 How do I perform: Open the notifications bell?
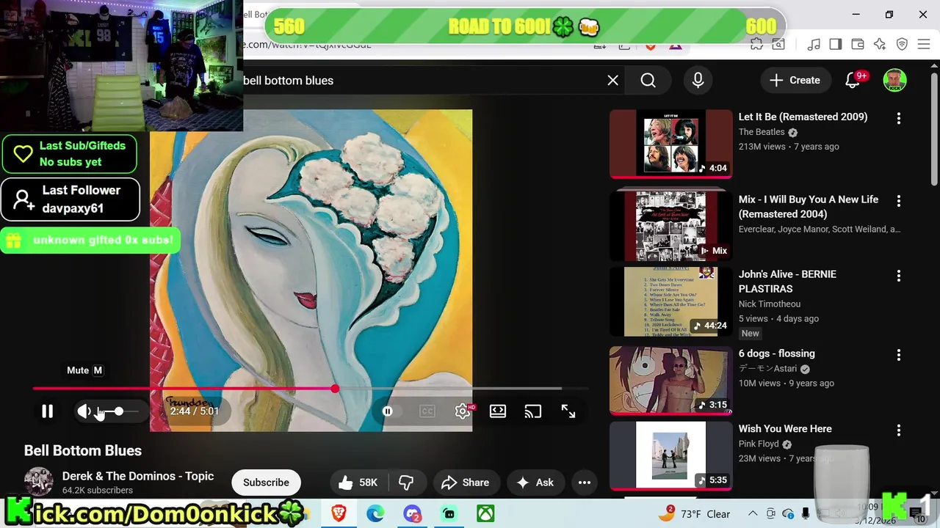coord(853,81)
